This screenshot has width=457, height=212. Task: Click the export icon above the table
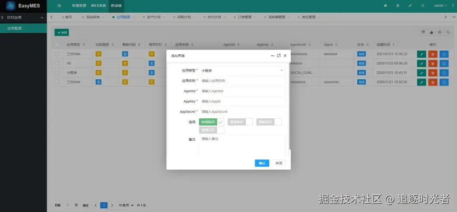431,32
